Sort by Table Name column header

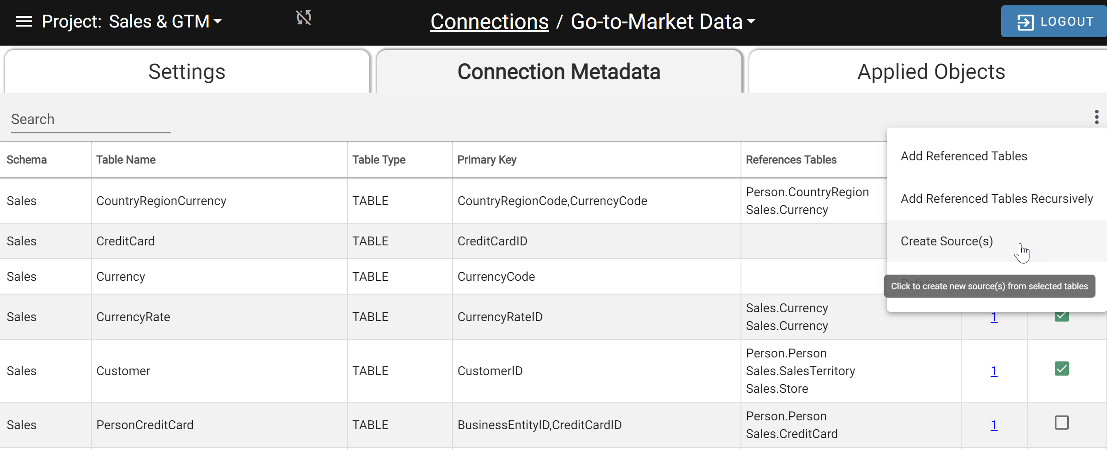(126, 159)
